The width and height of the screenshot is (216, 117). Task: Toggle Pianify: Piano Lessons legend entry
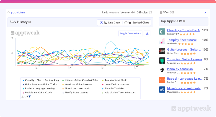coord(75,93)
